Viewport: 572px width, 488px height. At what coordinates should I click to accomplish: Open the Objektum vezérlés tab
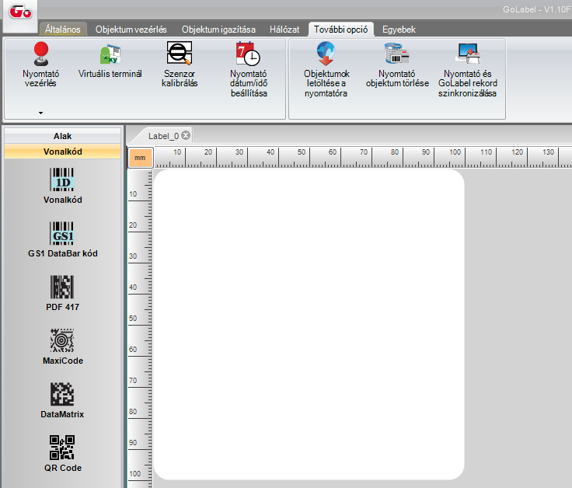point(131,30)
